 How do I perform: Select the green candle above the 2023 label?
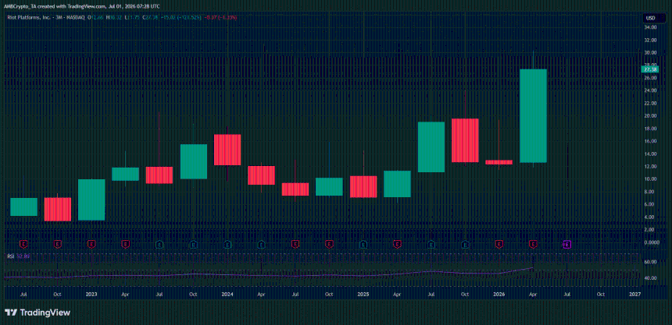click(x=91, y=200)
